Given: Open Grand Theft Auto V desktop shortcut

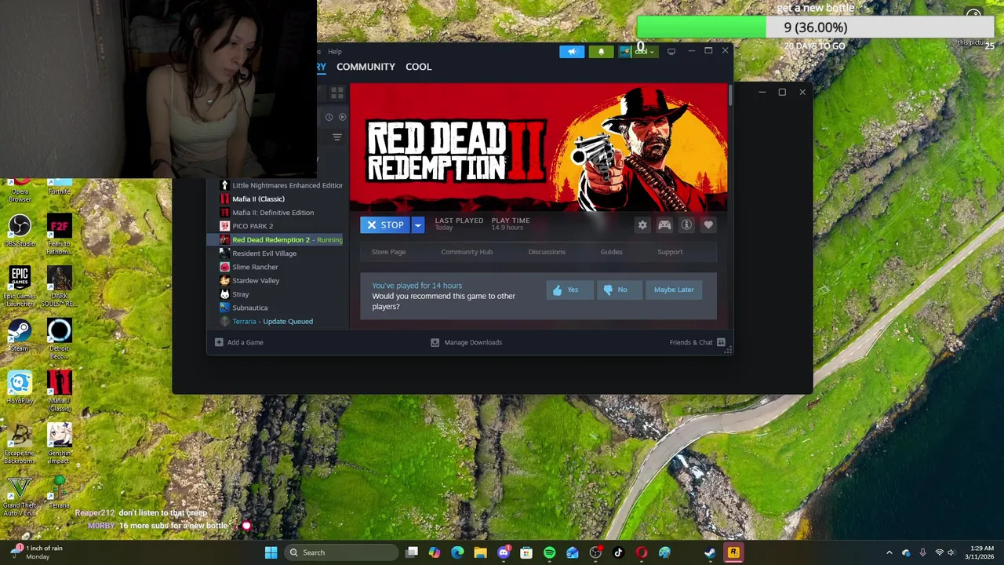Looking at the screenshot, I should [20, 496].
